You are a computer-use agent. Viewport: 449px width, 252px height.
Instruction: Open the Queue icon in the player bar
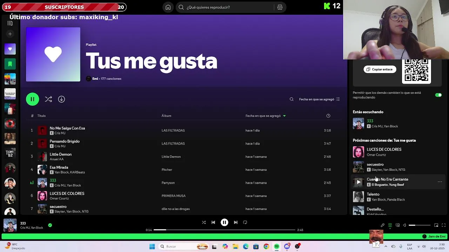[x=390, y=225]
